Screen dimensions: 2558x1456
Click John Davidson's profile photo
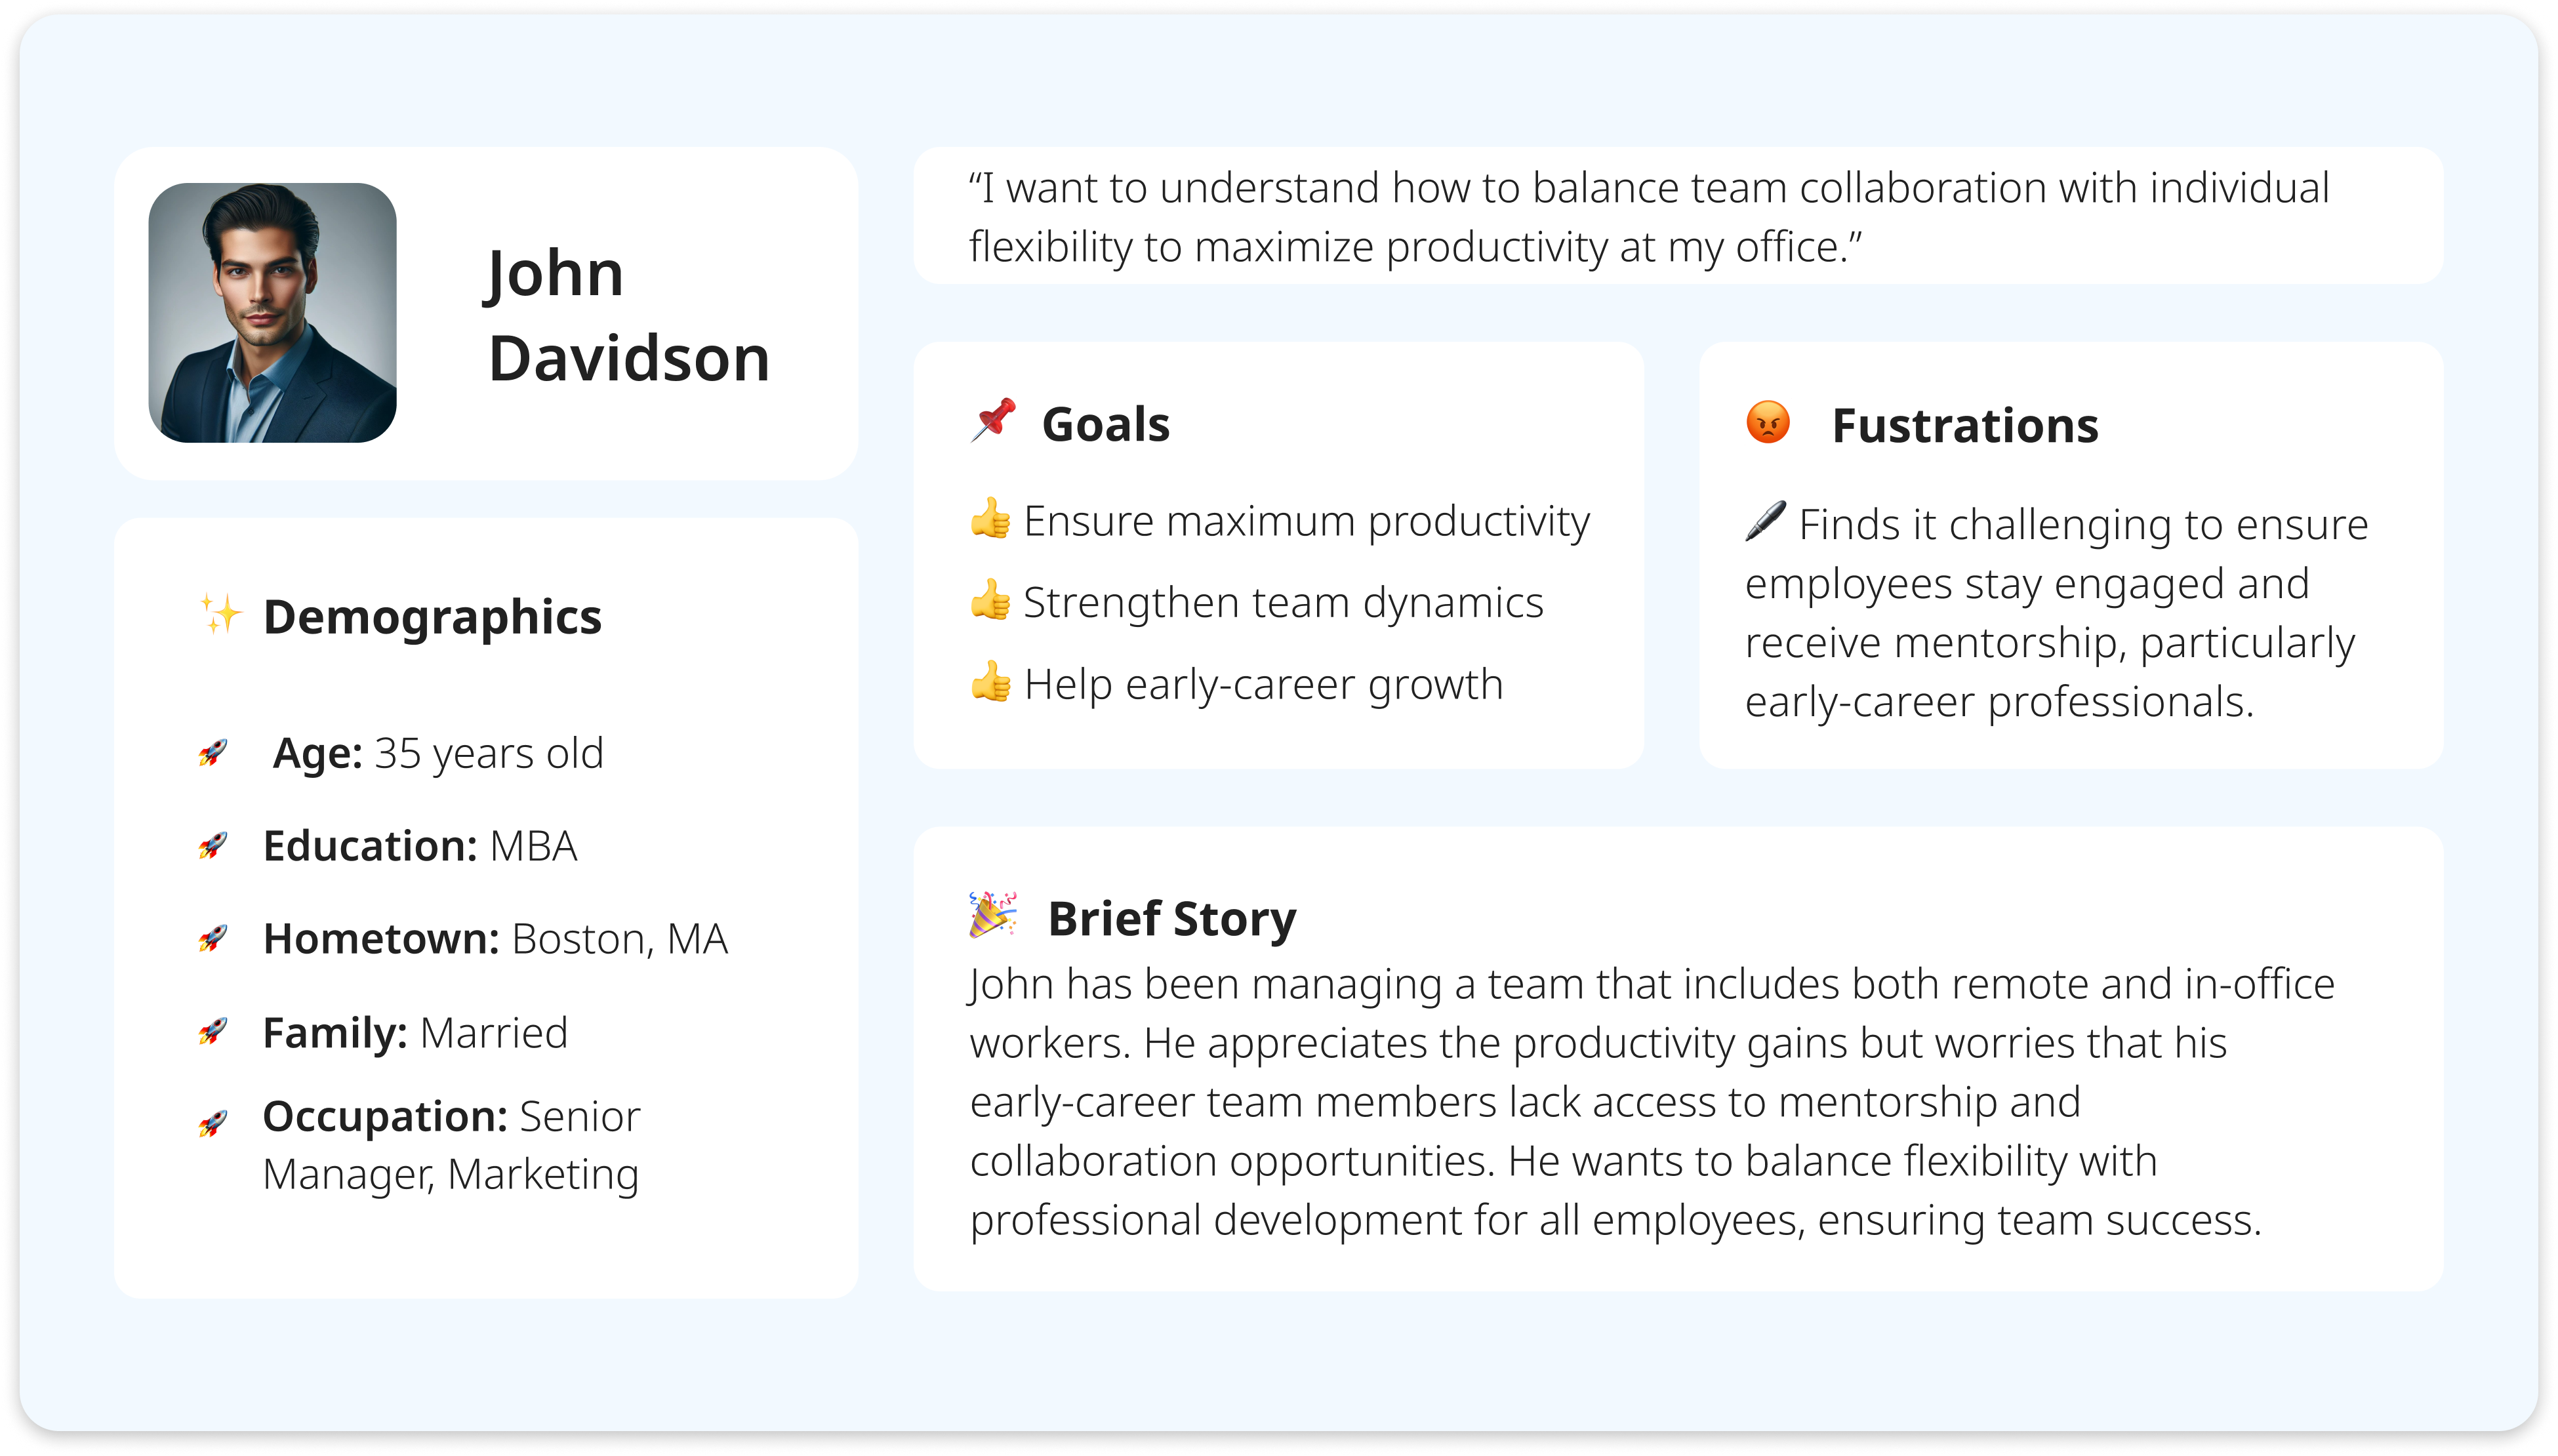(272, 312)
